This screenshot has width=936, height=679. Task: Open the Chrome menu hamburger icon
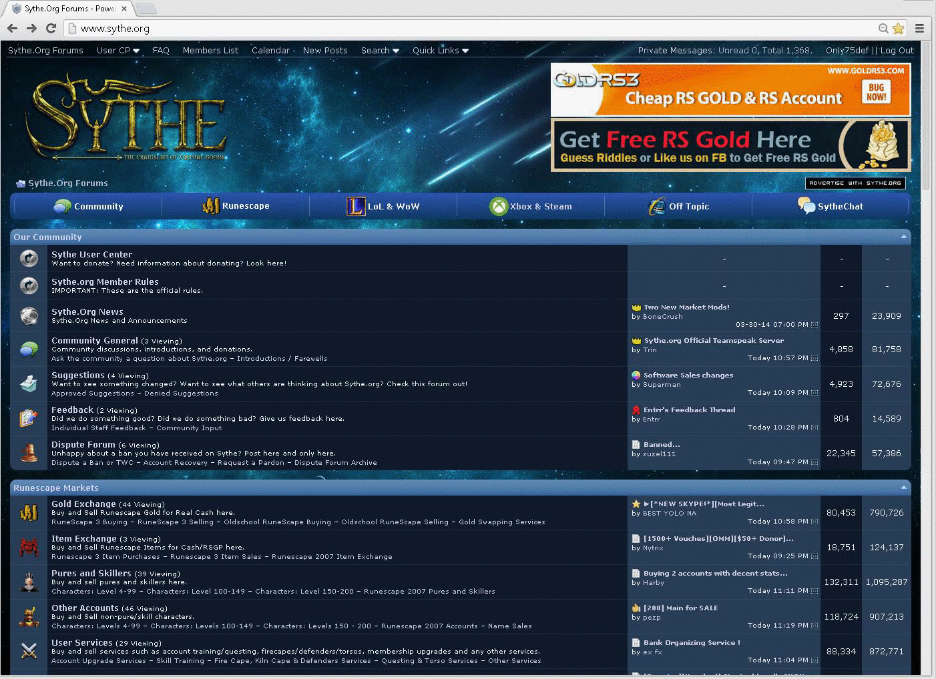click(x=919, y=28)
